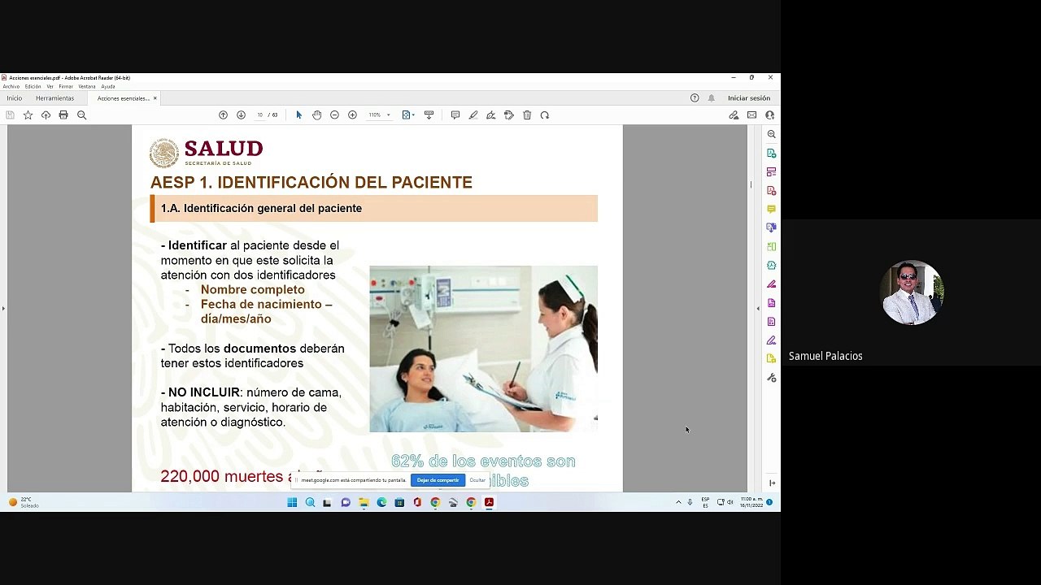Image resolution: width=1041 pixels, height=585 pixels.
Task: Open Organize pages tool in right pane
Action: (x=772, y=246)
